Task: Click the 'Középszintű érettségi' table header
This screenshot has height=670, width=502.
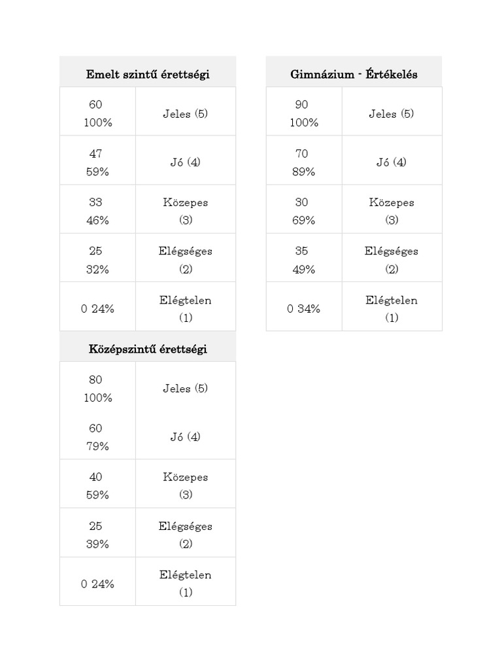Action: (x=148, y=349)
